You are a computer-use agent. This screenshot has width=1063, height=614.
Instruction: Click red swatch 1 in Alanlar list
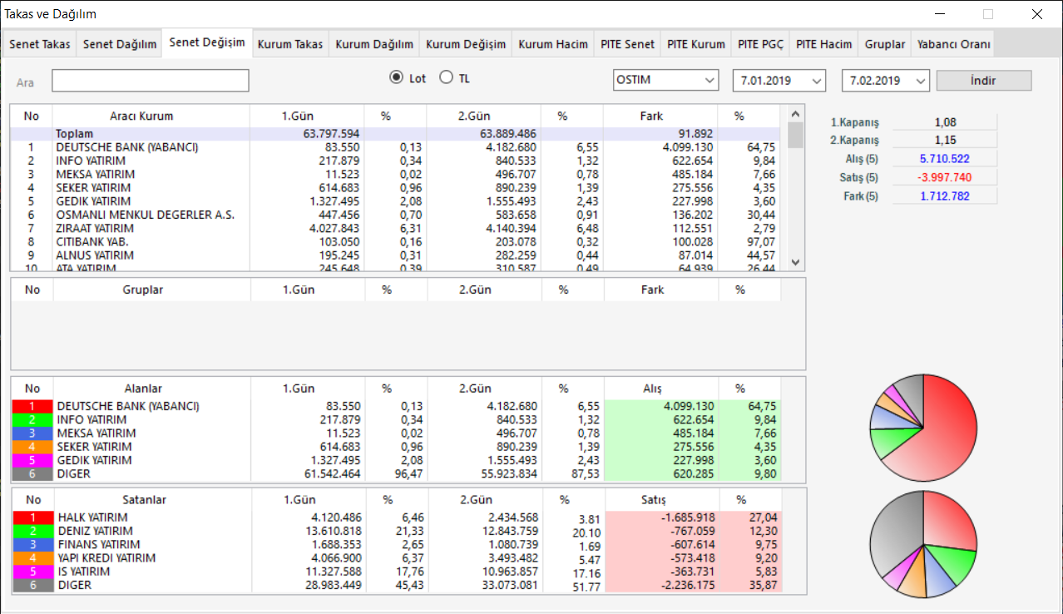click(32, 406)
